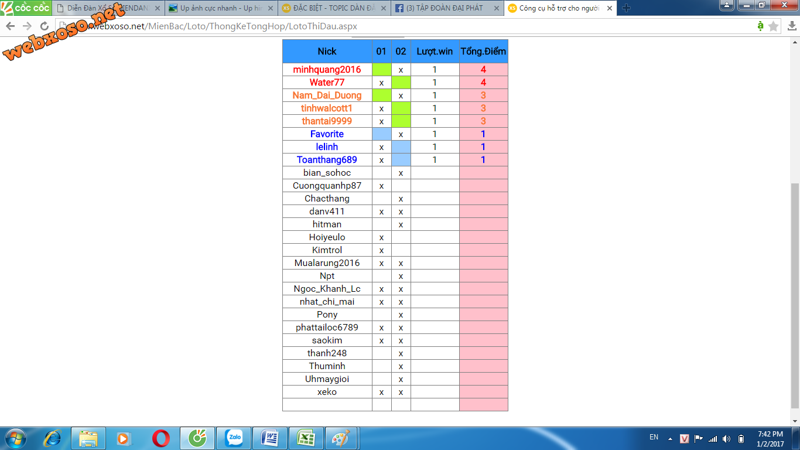
Task: Click the minhquang2016 nick in the table
Action: pyautogui.click(x=327, y=70)
